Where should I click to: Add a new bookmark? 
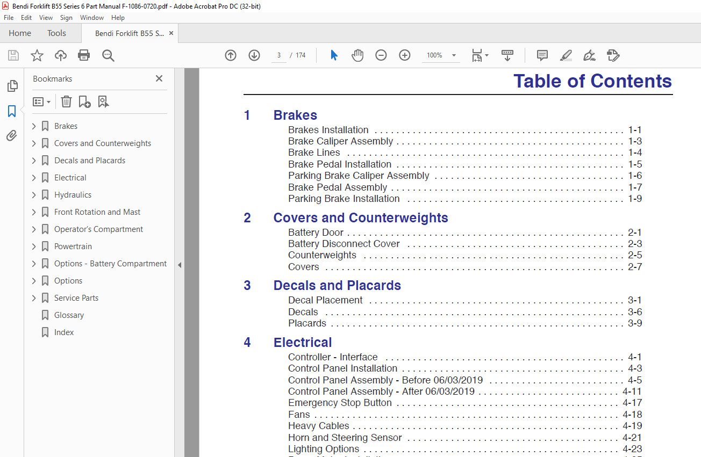coord(84,101)
